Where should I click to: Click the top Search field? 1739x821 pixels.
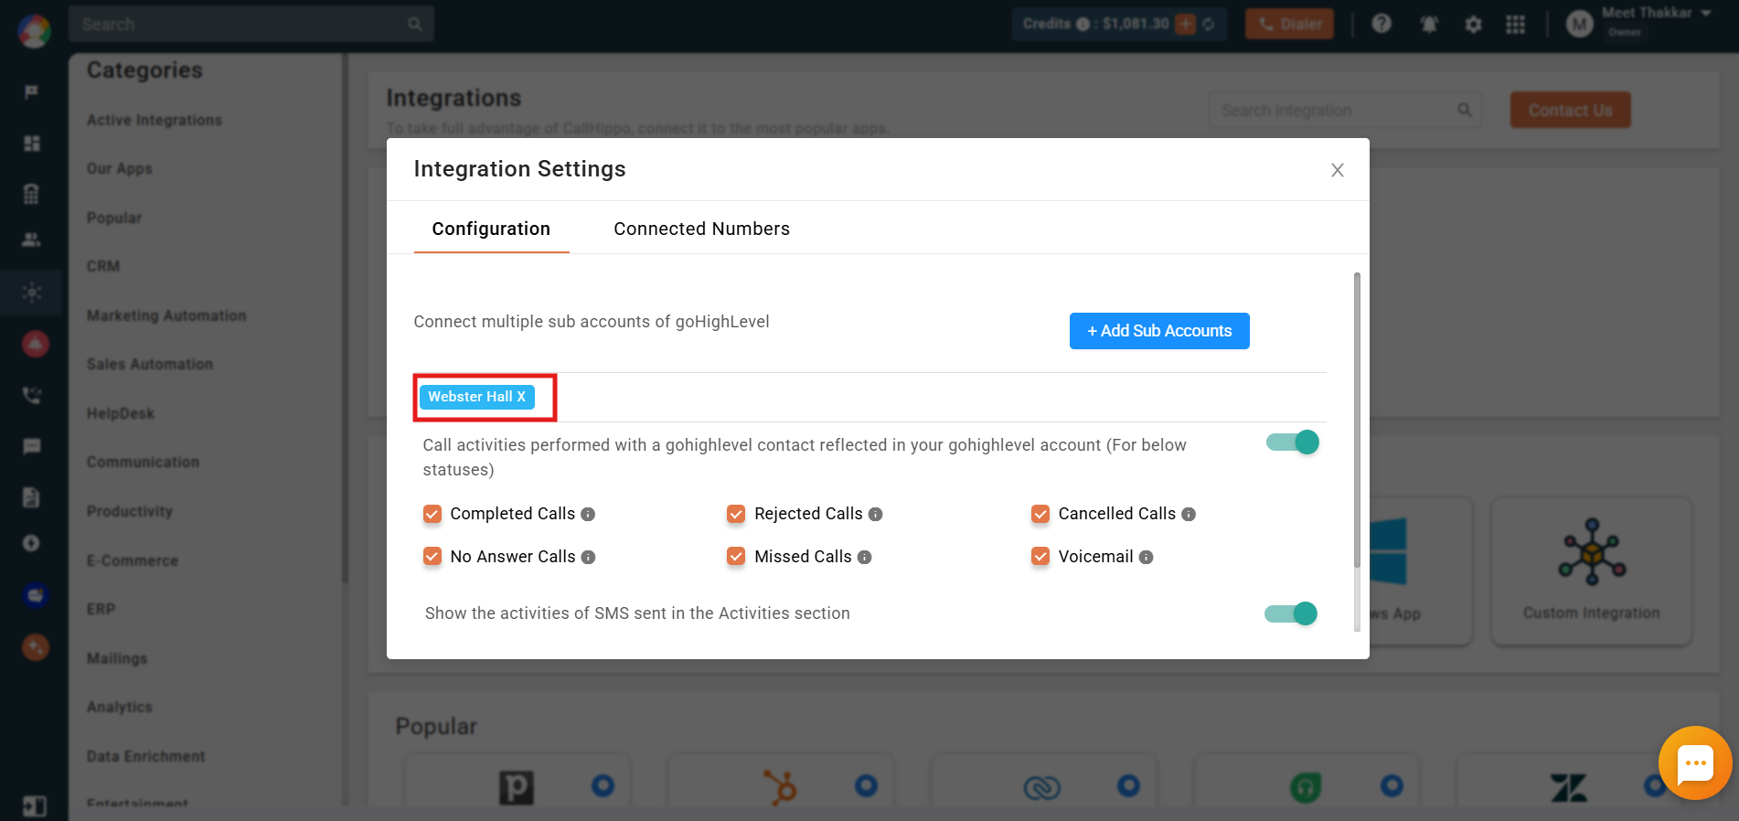(x=251, y=24)
